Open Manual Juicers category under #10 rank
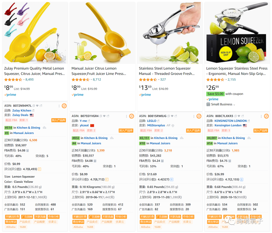272x233 pixels. click(x=160, y=143)
